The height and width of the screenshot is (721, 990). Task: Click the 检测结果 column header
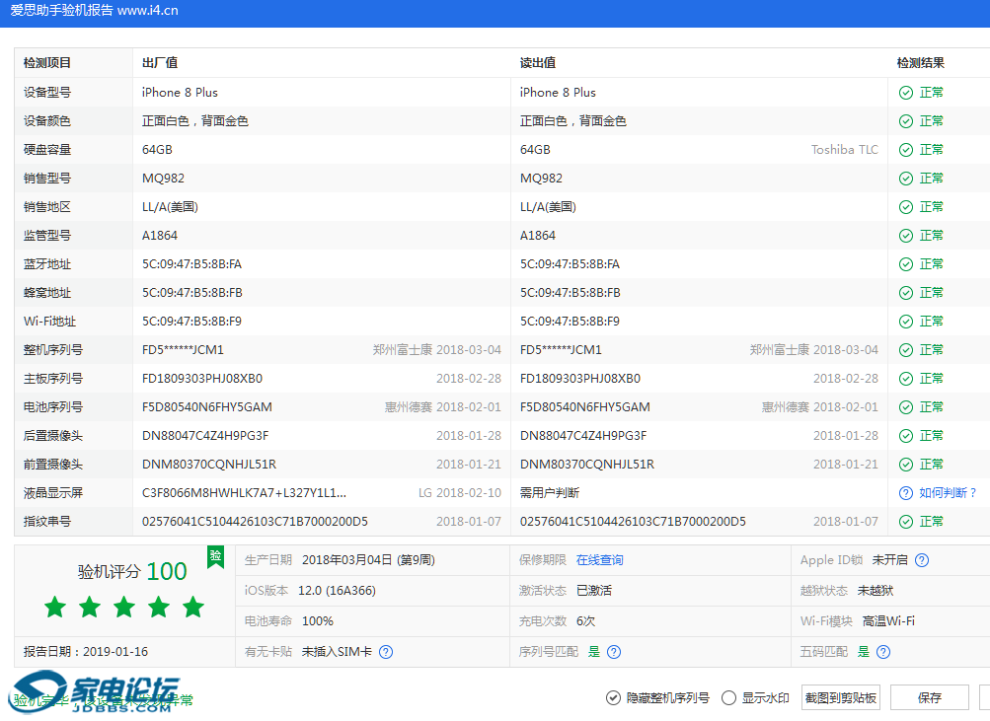921,63
